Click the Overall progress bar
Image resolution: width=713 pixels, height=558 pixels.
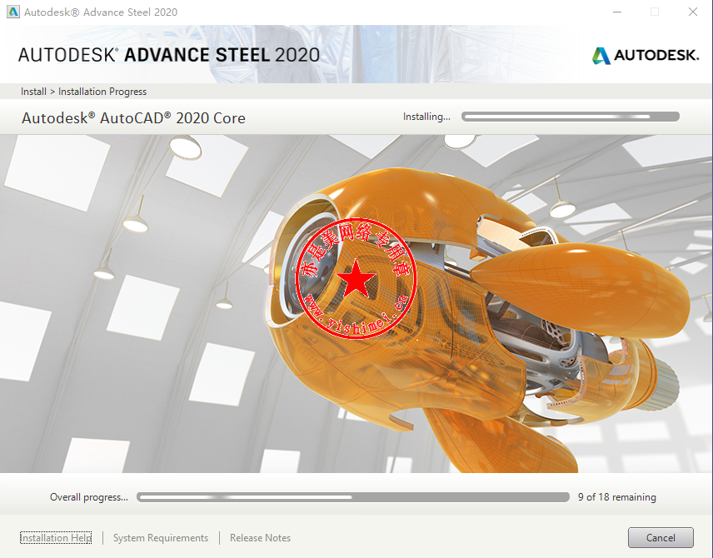click(x=353, y=497)
